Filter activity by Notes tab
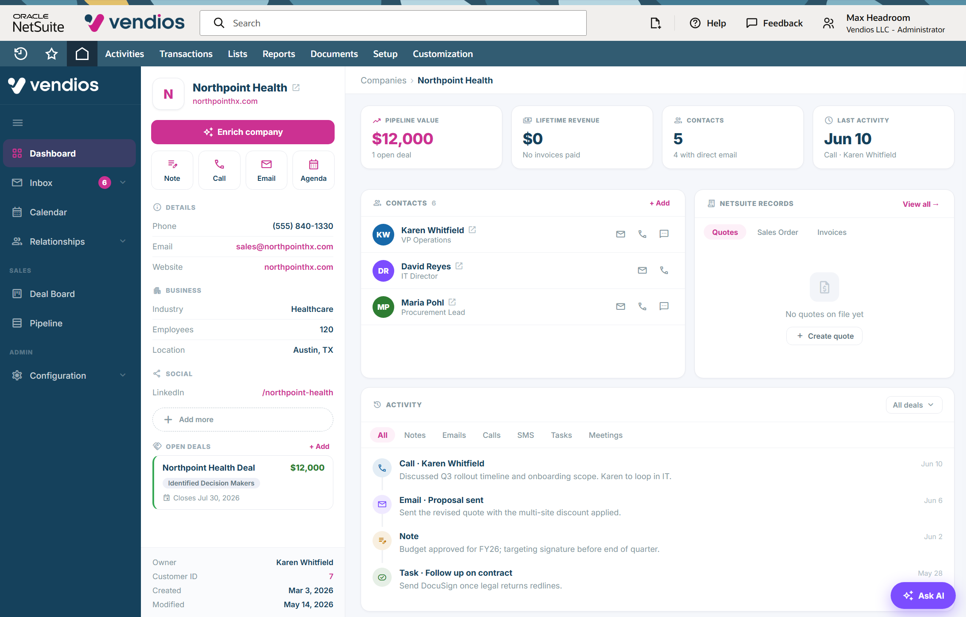Viewport: 966px width, 617px height. tap(415, 435)
